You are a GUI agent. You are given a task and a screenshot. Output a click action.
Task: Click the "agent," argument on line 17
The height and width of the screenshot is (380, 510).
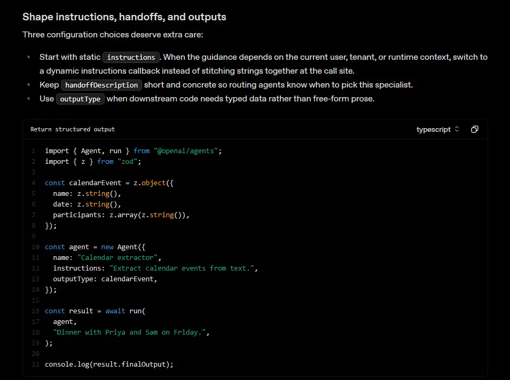pyautogui.click(x=65, y=321)
